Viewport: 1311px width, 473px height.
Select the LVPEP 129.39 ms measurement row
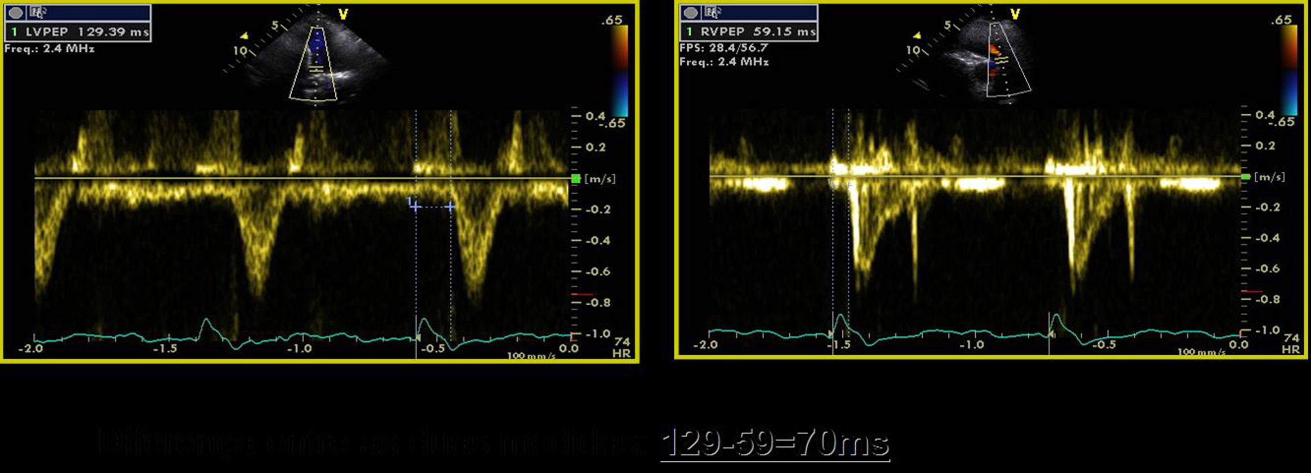tap(78, 32)
